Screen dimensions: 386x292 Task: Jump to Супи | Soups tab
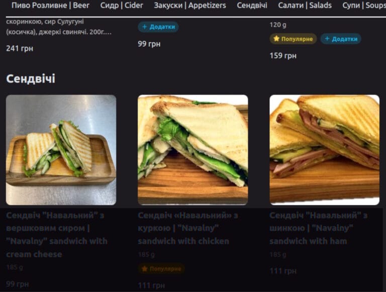(364, 6)
